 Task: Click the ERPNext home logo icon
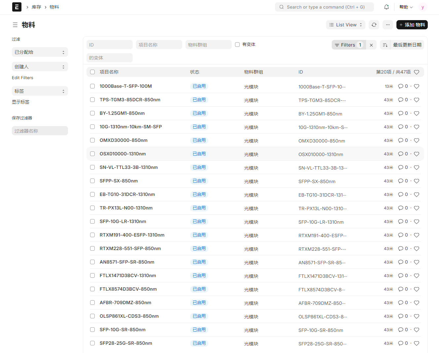17,7
